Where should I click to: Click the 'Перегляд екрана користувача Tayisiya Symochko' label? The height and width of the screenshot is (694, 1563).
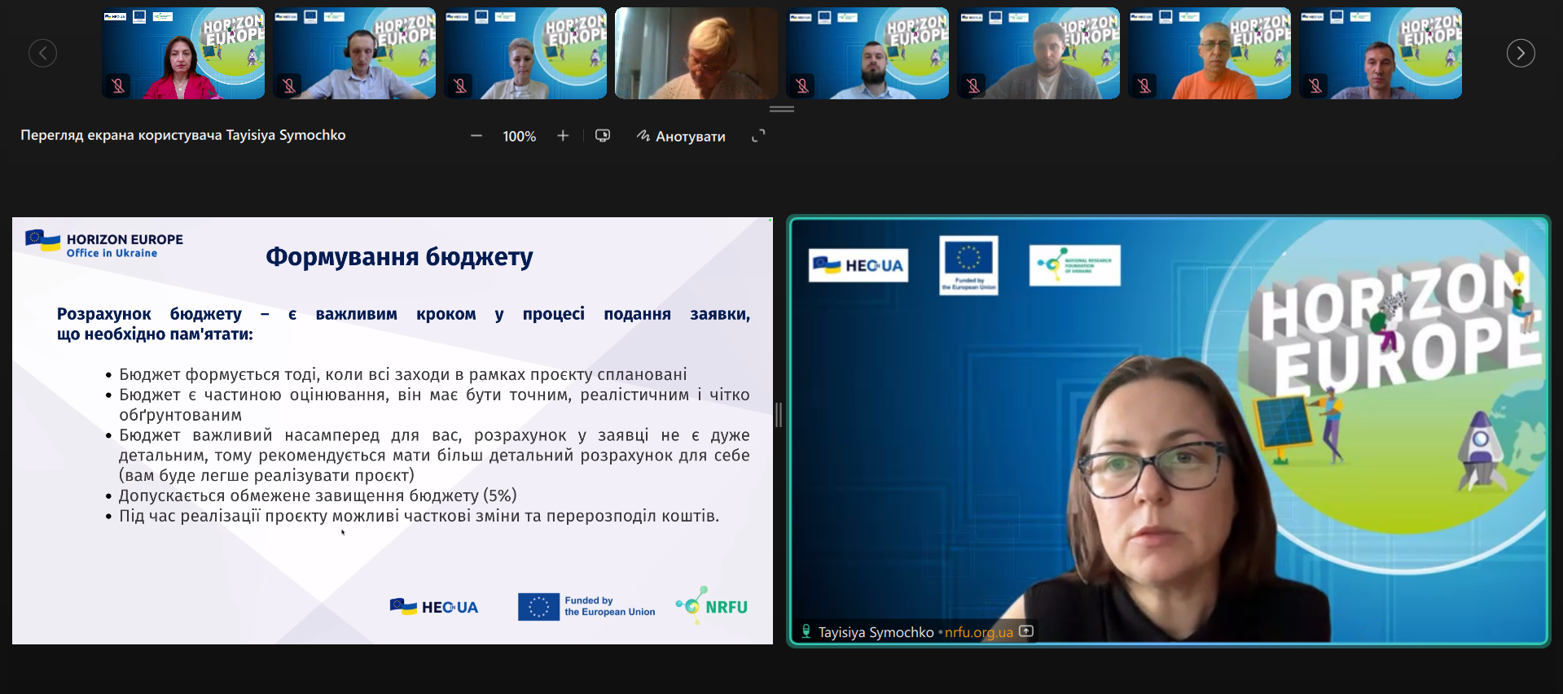tap(183, 135)
